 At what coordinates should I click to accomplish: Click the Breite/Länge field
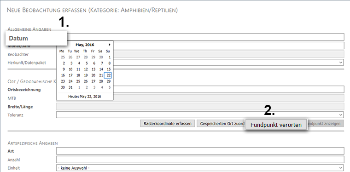pyautogui.click(x=200, y=107)
